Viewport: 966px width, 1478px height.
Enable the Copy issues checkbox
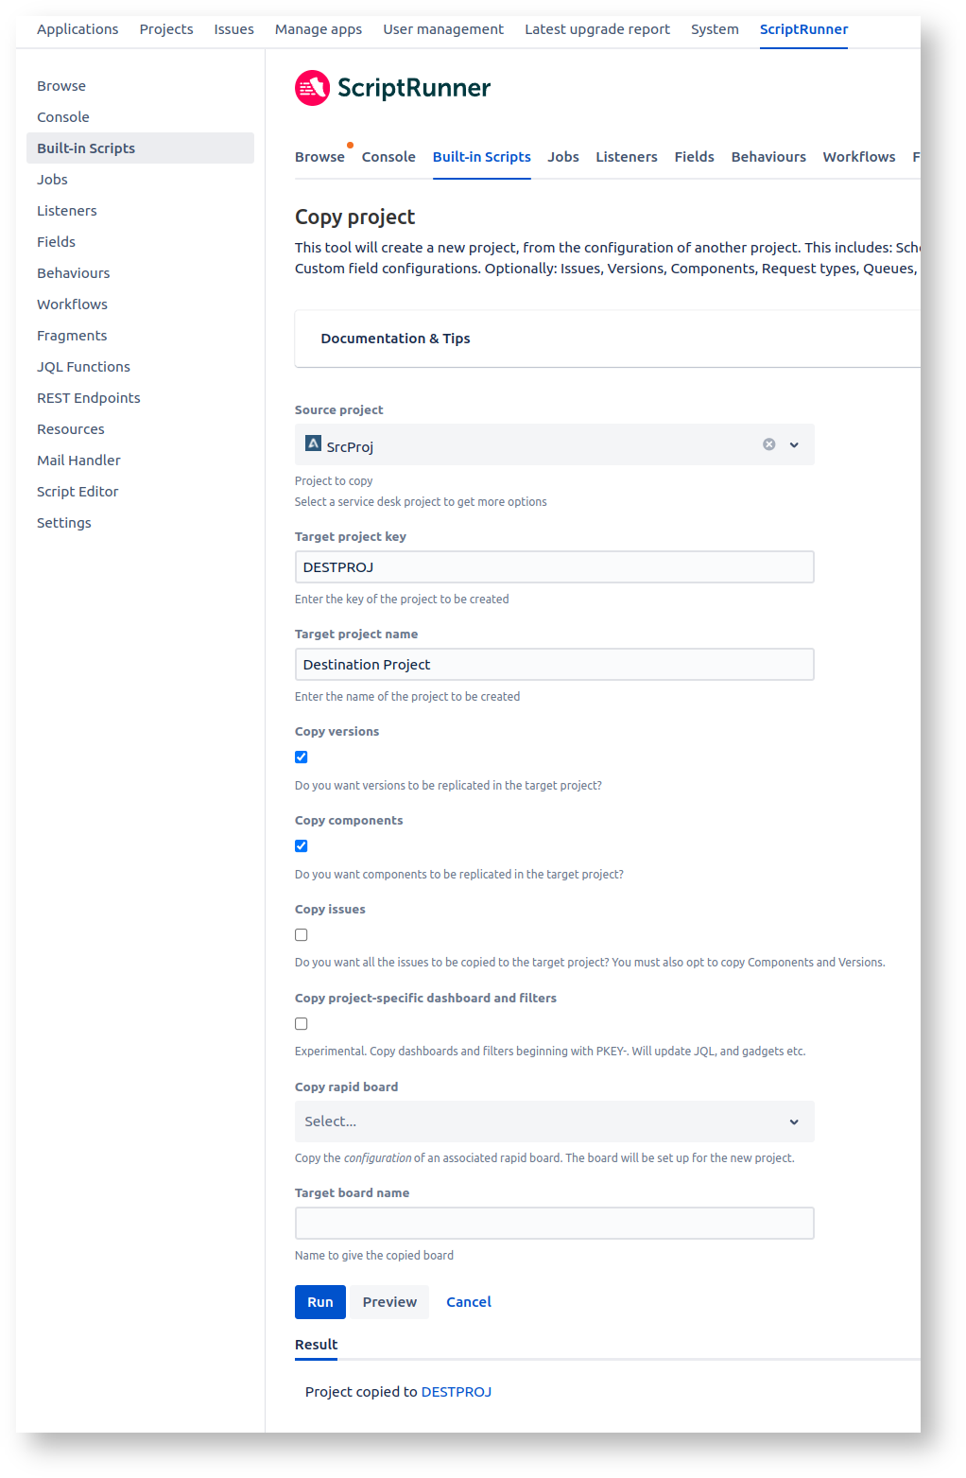point(302,935)
